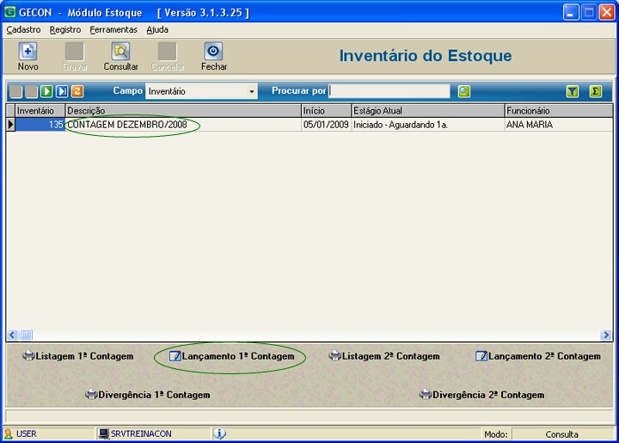Image resolution: width=619 pixels, height=443 pixels.
Task: Click Divergência 2ª Contagem button
Action: click(x=481, y=395)
